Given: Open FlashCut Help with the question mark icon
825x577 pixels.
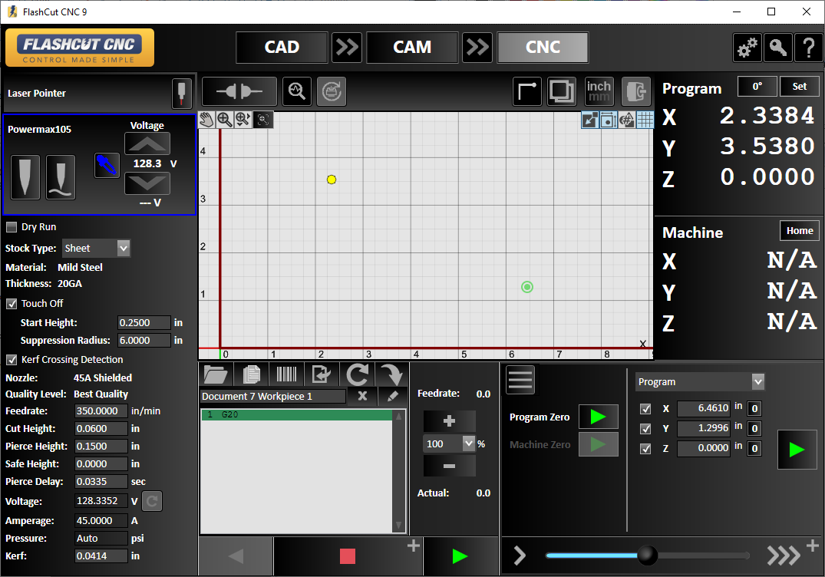Looking at the screenshot, I should 808,48.
